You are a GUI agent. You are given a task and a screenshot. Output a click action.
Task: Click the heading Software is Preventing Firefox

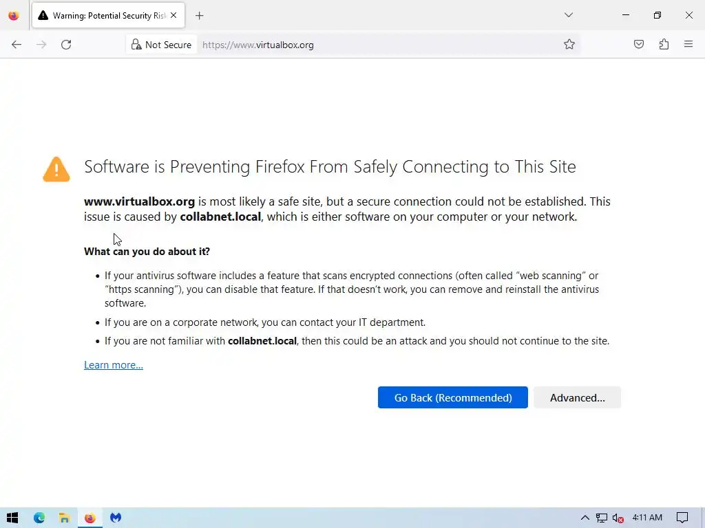pyautogui.click(x=330, y=167)
